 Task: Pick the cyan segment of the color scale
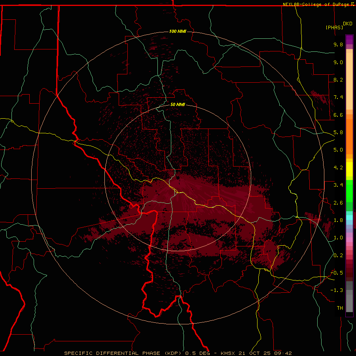(x=349, y=218)
